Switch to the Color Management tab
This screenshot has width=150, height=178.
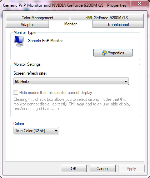(x=38, y=18)
